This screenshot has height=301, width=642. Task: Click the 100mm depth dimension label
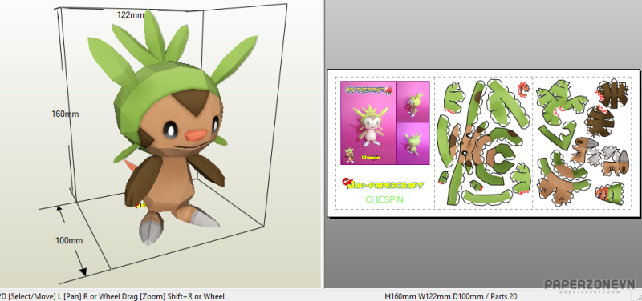(69, 240)
